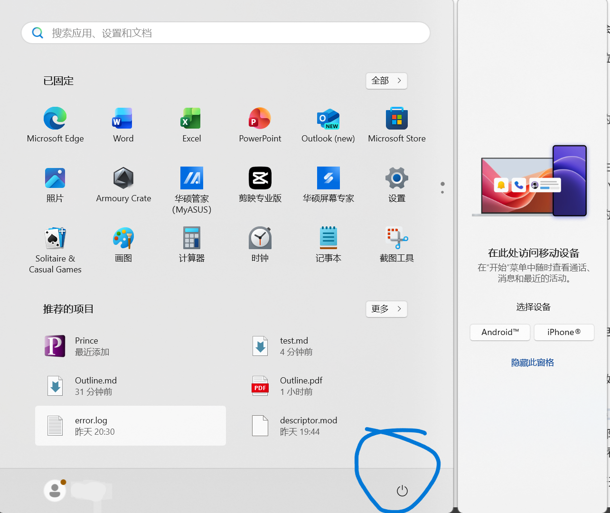Open recommended Prince app
Viewport: 610px width, 513px height.
pos(131,346)
